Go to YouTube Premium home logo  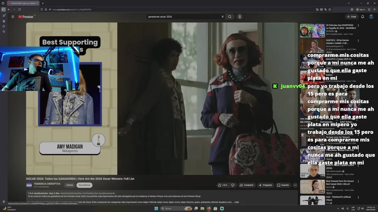26,17
